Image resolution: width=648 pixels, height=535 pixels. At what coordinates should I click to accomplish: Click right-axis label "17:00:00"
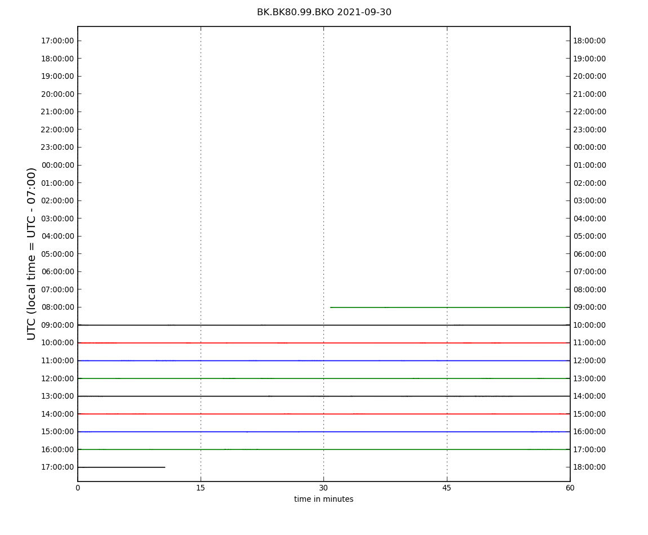[590, 449]
